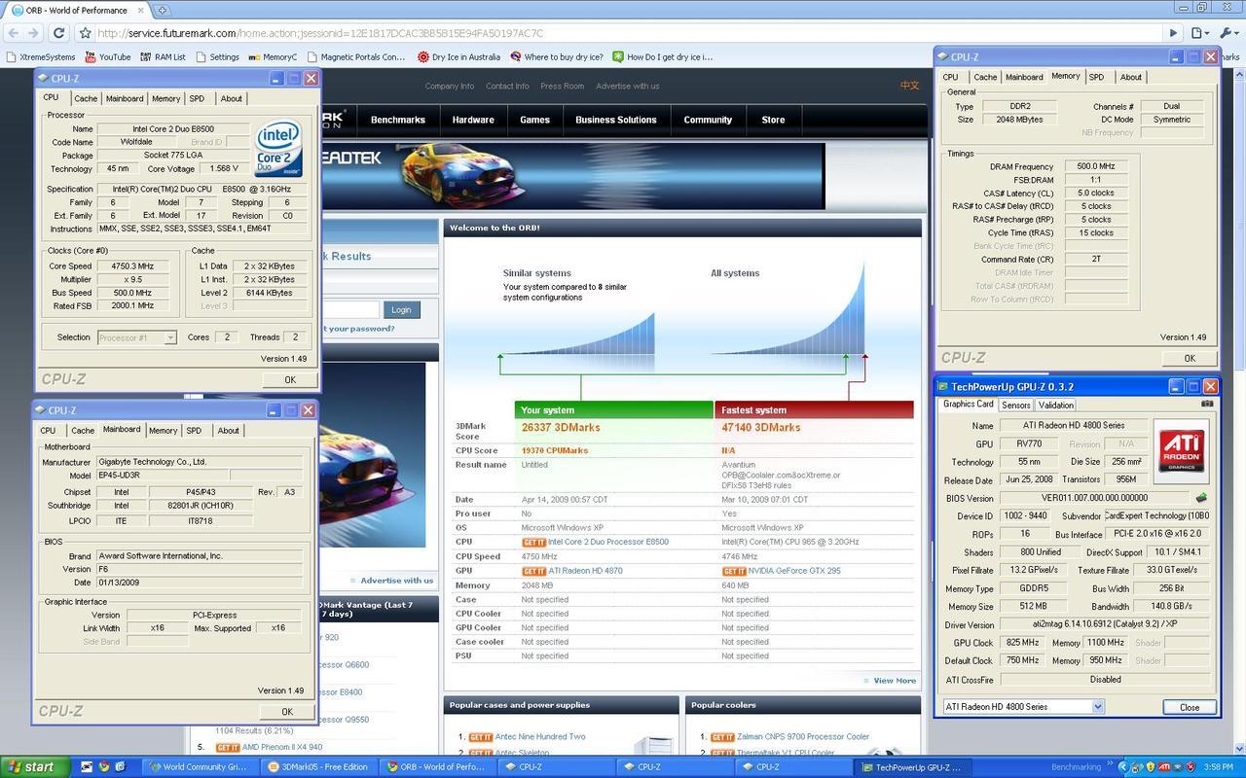Open Cache tab in top-left CPU-Z window

pyautogui.click(x=86, y=98)
